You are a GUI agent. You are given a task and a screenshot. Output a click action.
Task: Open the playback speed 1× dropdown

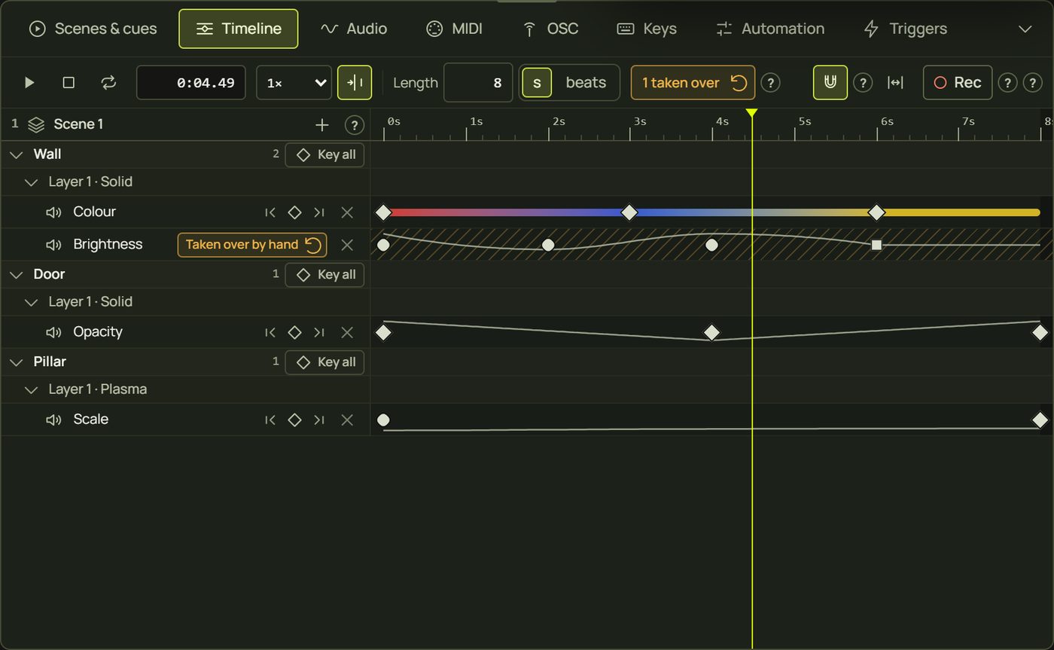point(294,83)
